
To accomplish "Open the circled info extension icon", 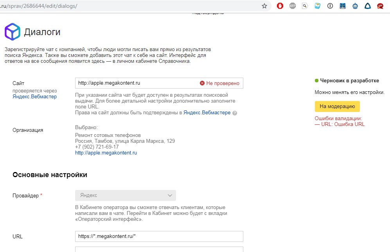I will coord(330,6).
